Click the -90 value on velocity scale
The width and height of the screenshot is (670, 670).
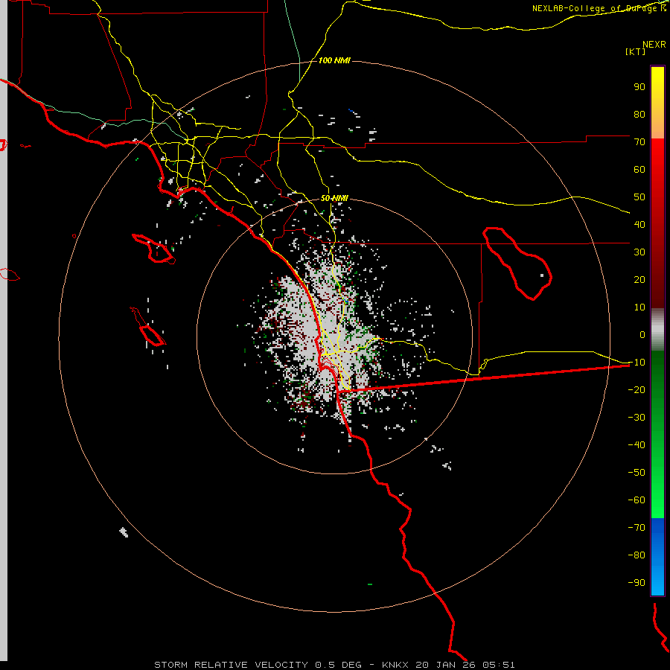coord(636,583)
